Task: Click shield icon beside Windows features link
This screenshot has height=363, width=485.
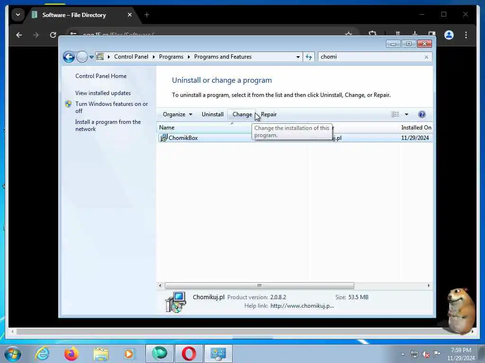Action: [68, 104]
